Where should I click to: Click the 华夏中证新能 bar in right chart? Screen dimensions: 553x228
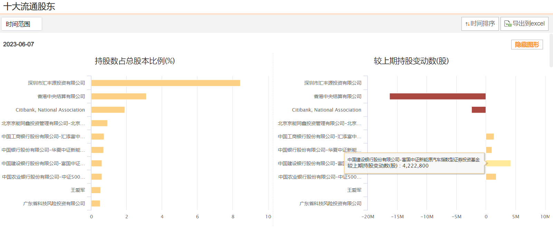pyautogui.click(x=489, y=150)
